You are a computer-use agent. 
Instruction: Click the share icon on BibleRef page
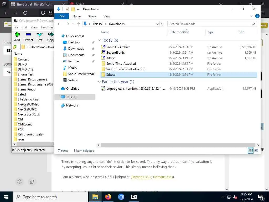click(32, 182)
